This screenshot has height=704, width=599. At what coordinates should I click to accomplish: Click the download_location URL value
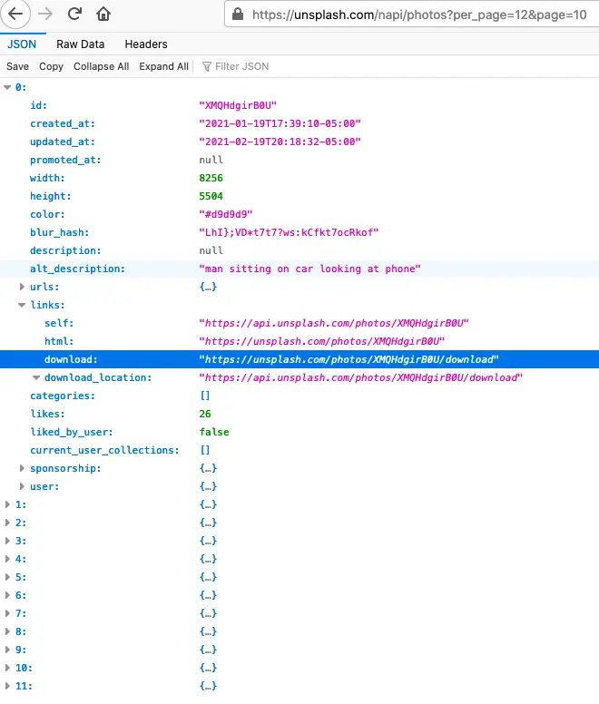(x=360, y=377)
